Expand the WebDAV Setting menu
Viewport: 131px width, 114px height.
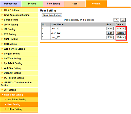(x=19, y=68)
